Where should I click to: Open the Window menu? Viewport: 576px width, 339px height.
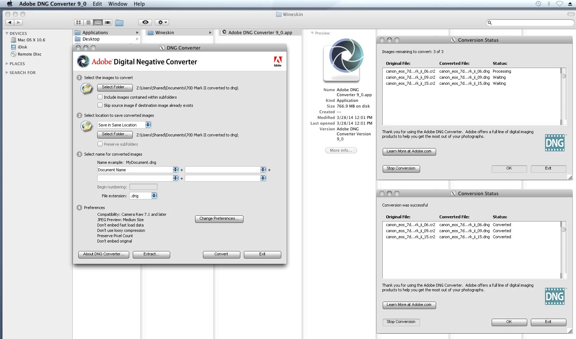click(x=118, y=4)
